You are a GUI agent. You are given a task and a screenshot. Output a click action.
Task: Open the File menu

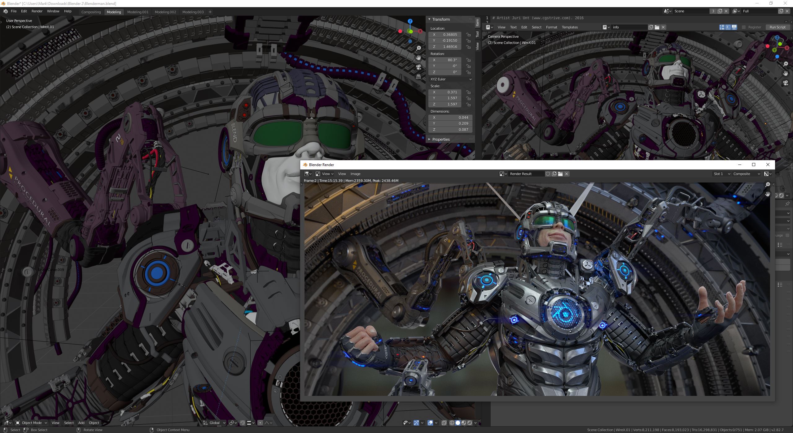pyautogui.click(x=14, y=11)
